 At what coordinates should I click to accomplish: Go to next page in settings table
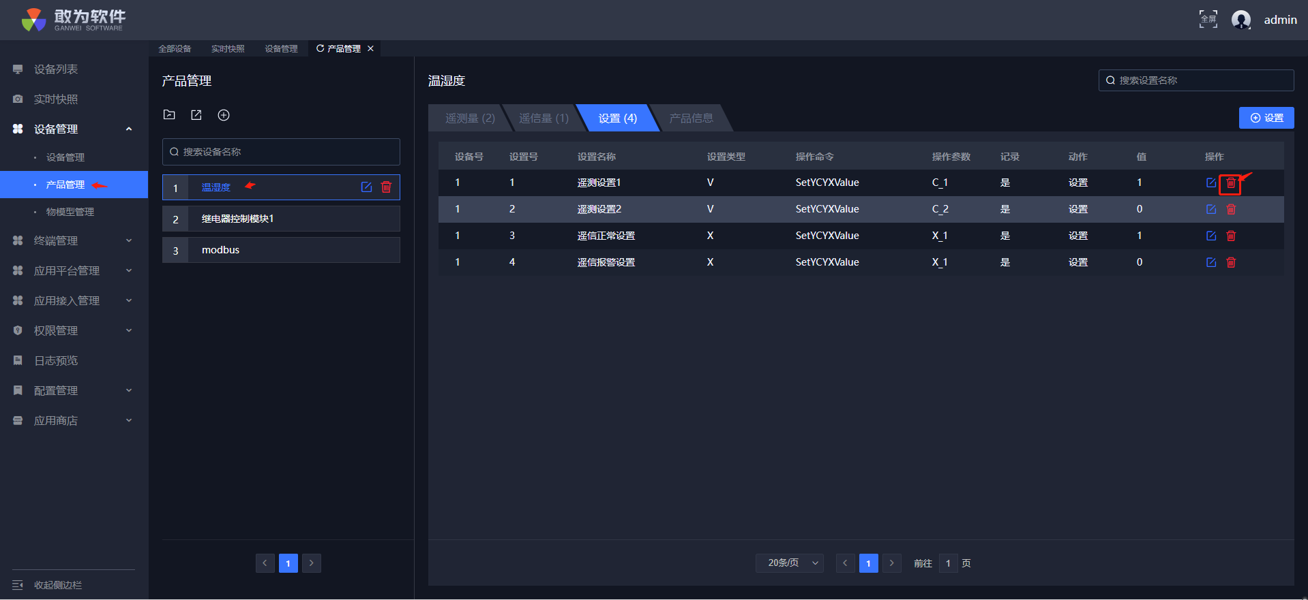(892, 563)
